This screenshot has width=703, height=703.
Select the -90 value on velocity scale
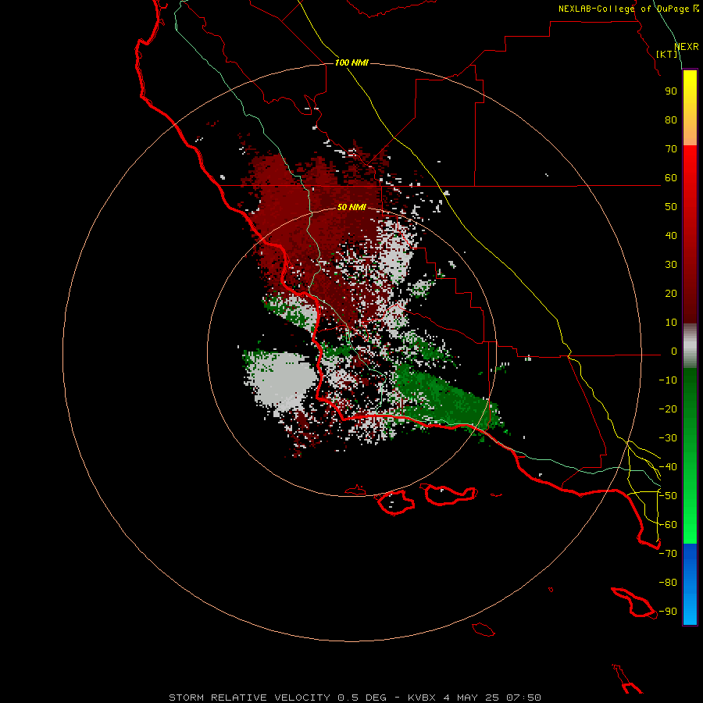668,612
